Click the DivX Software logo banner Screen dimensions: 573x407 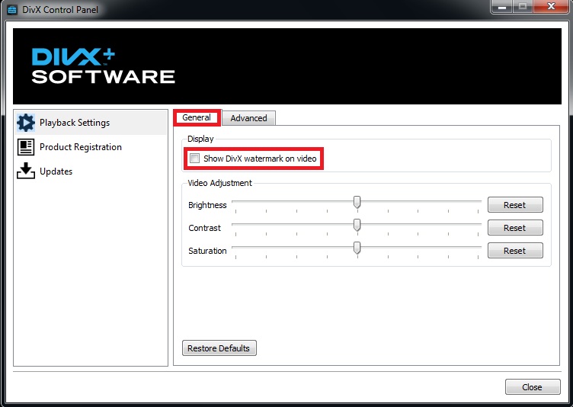[x=286, y=66]
